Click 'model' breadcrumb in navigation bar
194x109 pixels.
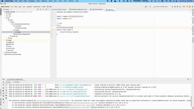(44, 7)
